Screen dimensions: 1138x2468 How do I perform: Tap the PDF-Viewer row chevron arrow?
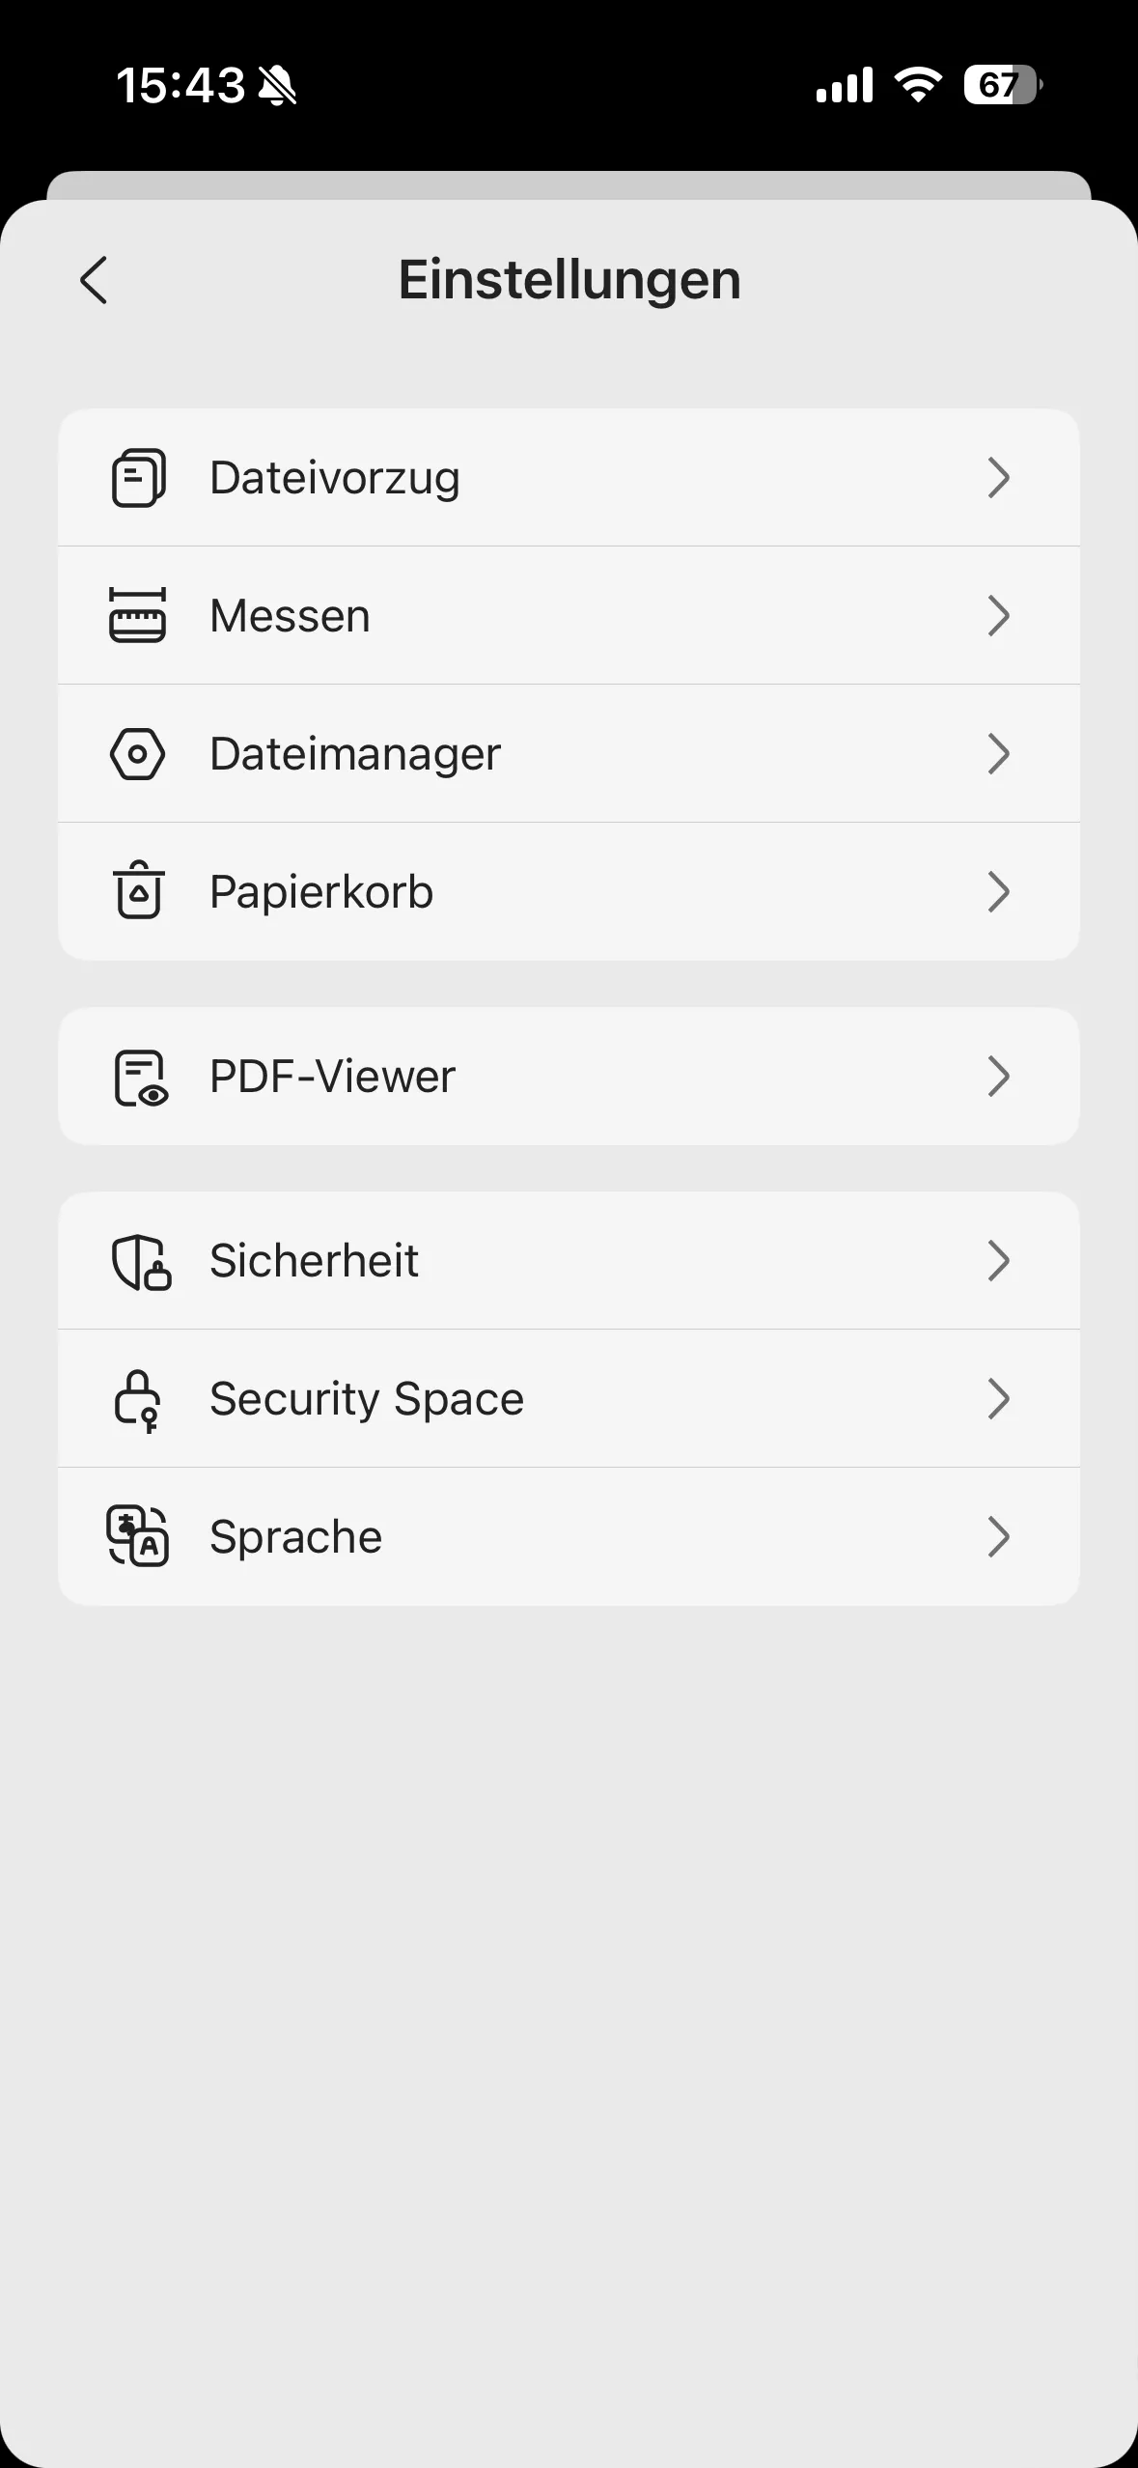pyautogui.click(x=999, y=1077)
